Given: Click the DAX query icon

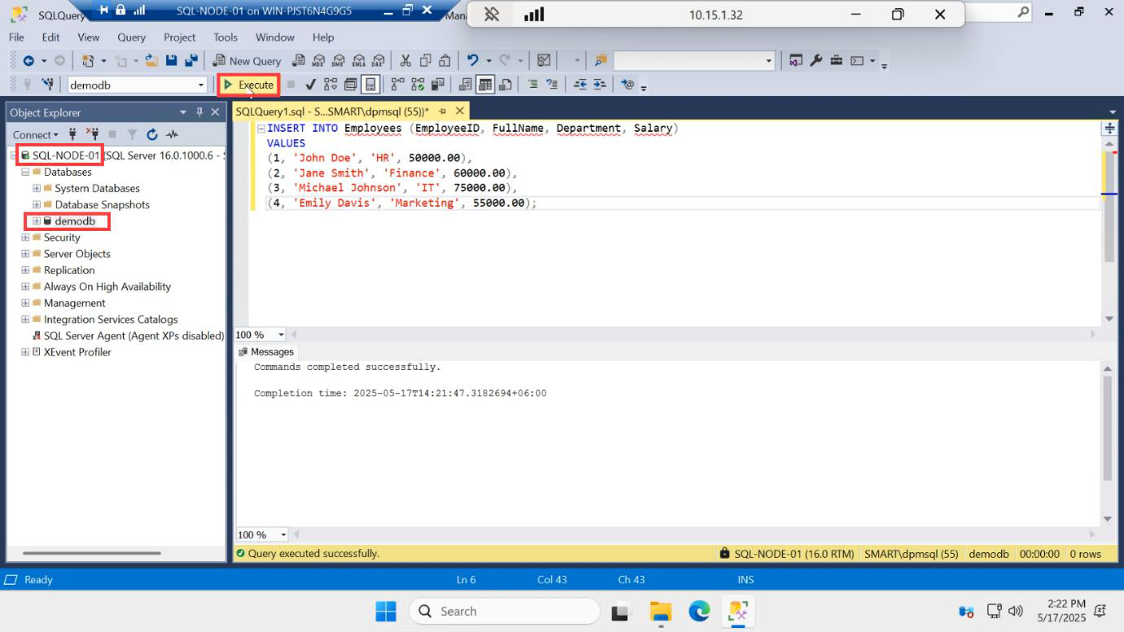Looking at the screenshot, I should 378,60.
